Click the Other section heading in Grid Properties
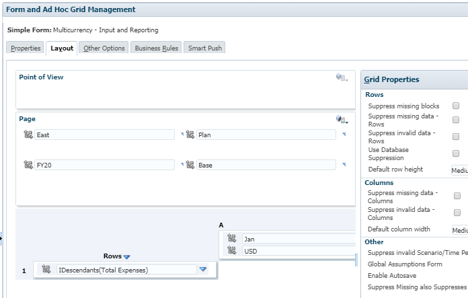Viewport: 468px width, 298px height. coord(374,242)
